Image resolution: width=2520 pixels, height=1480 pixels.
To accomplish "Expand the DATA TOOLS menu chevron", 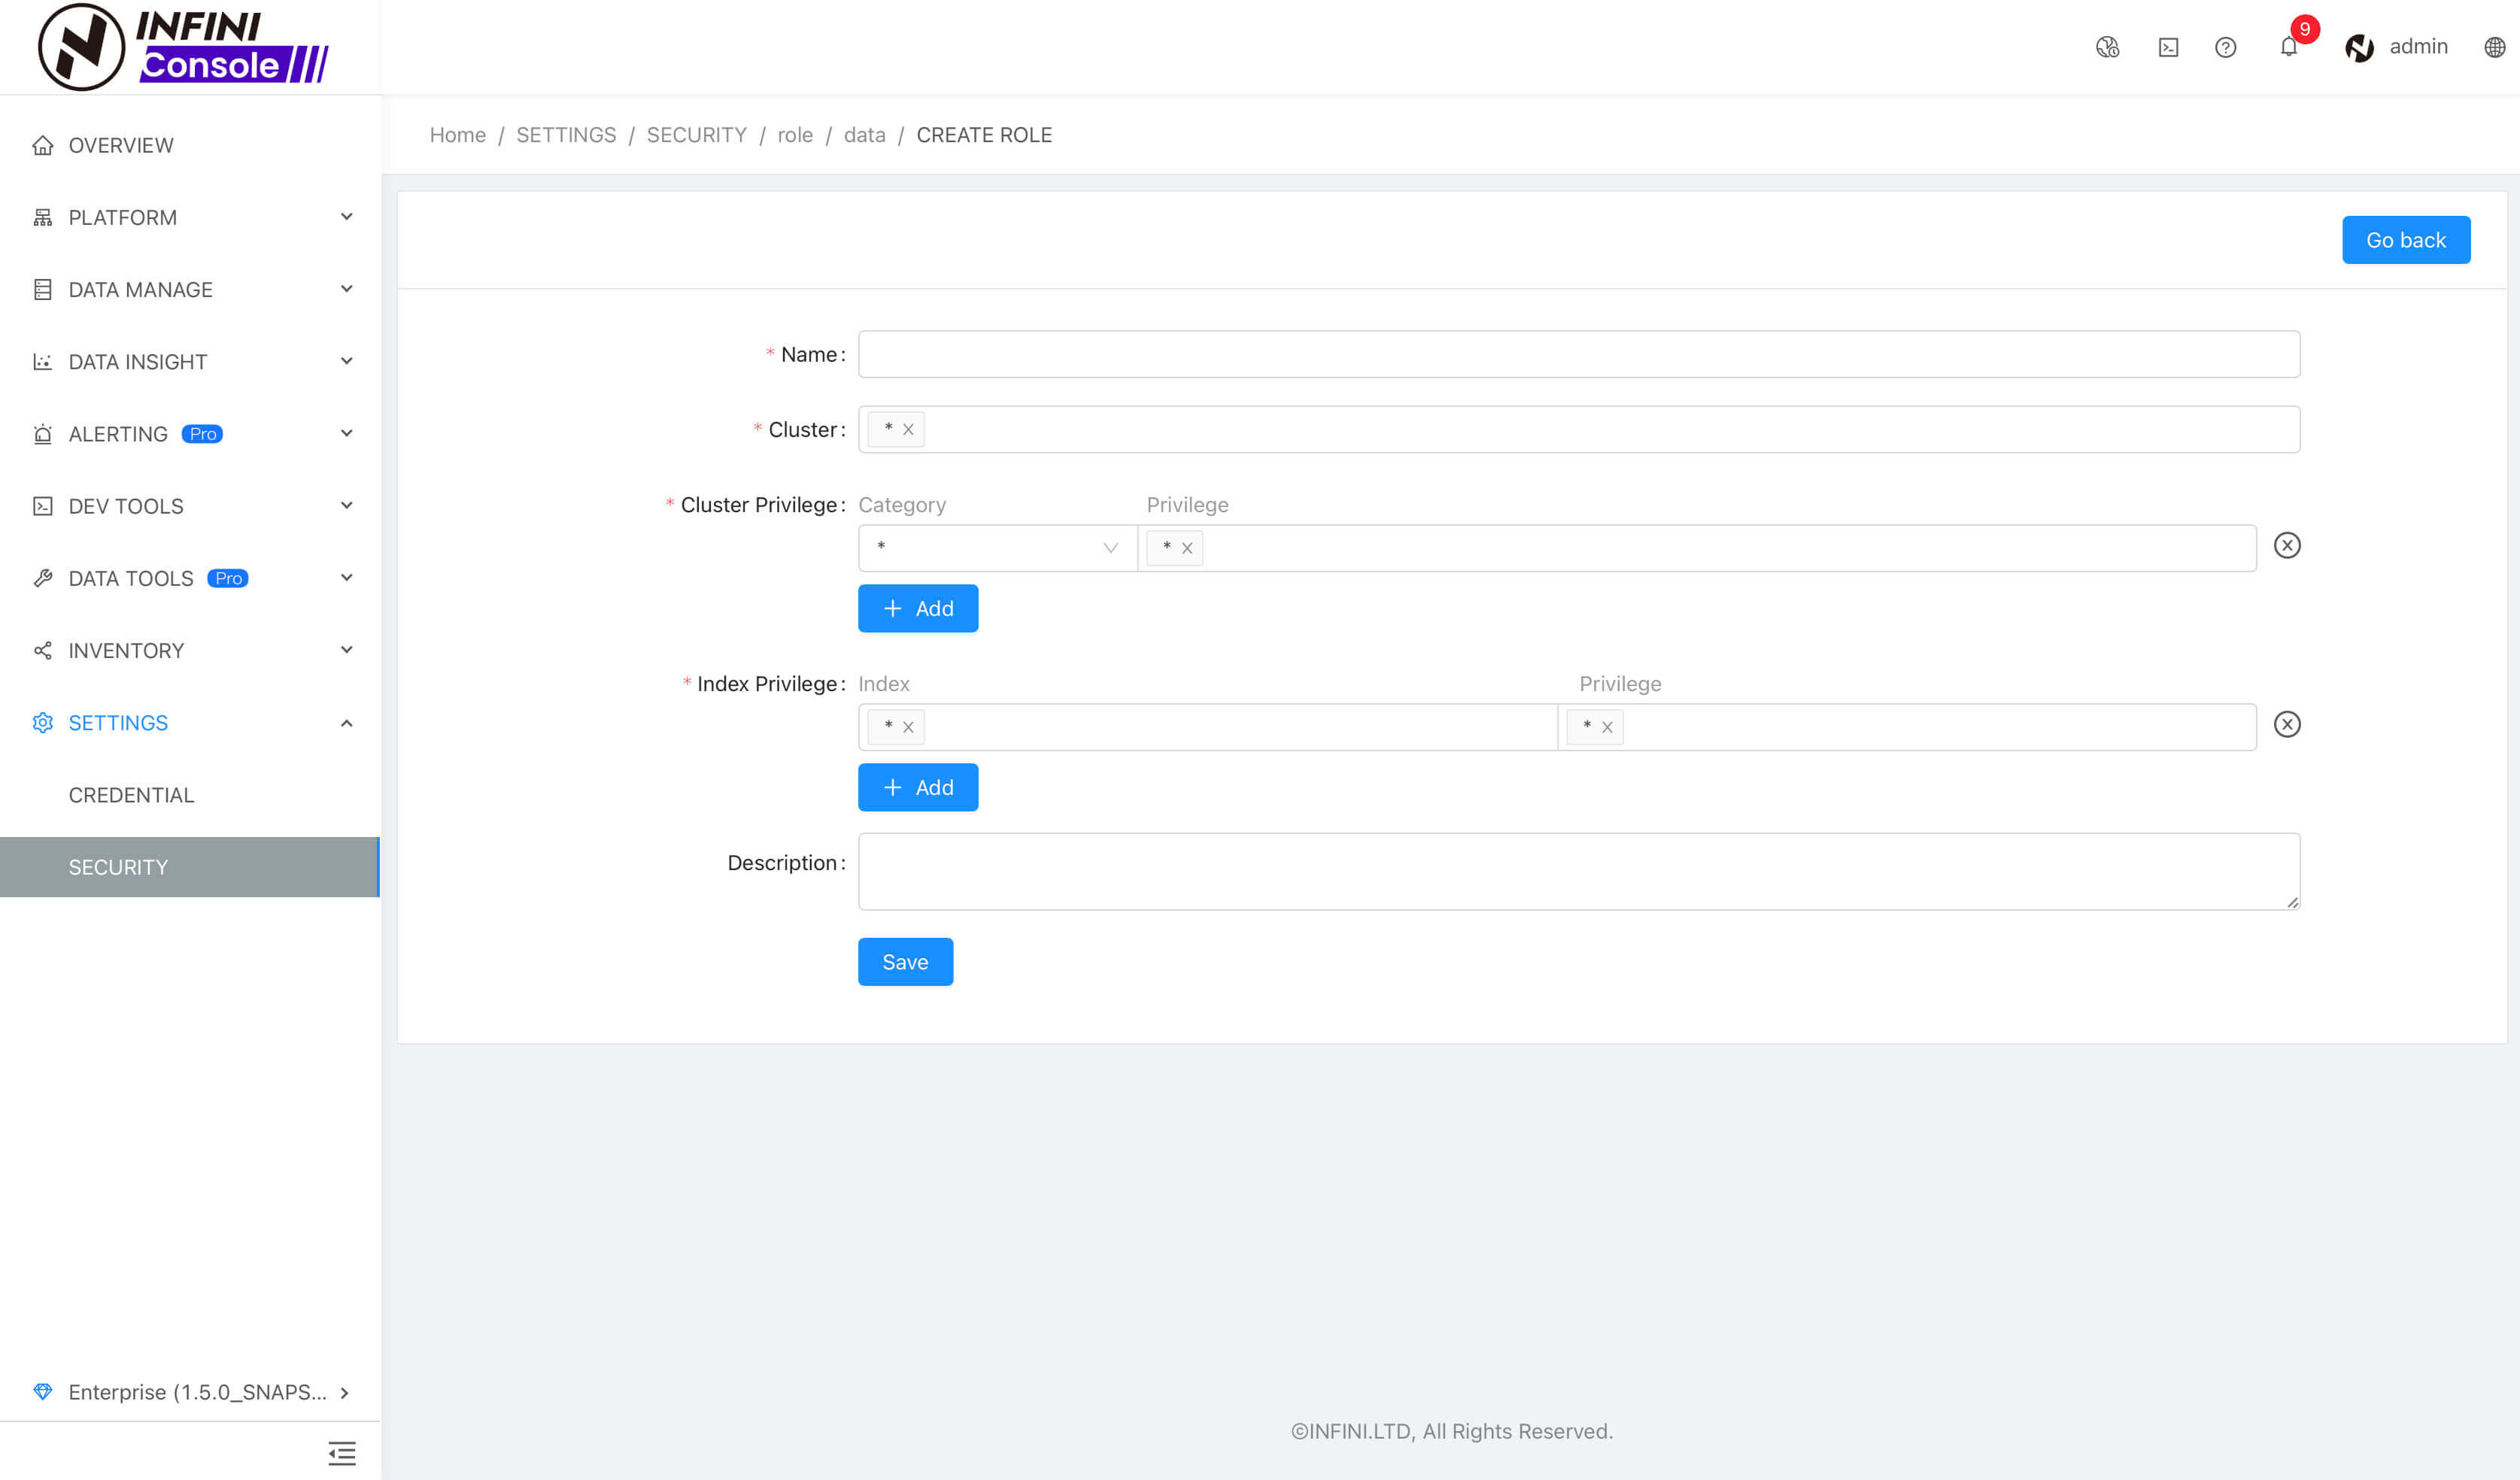I will pyautogui.click(x=347, y=577).
